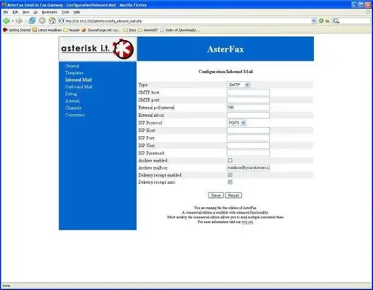This screenshot has height=290, width=373.
Task: Click the ISP Password input field
Action: (248, 153)
